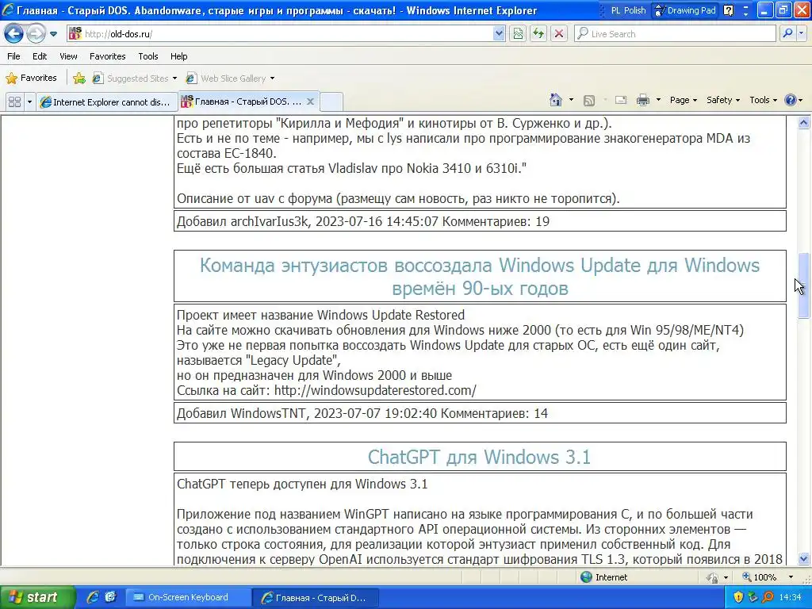Click the 100% zoom level button
This screenshot has height=609, width=812.
(759, 577)
